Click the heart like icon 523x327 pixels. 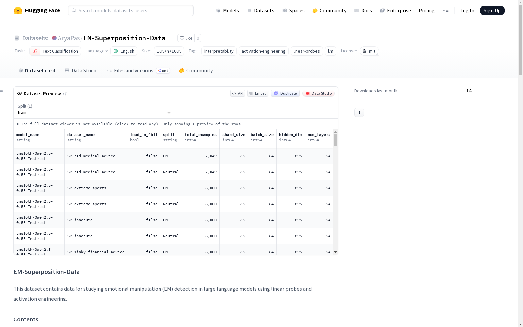182,38
